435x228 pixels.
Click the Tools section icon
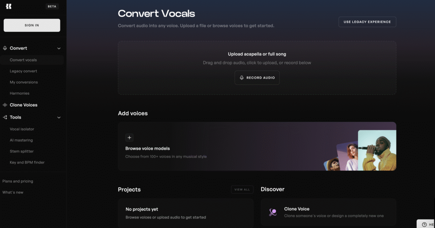(5, 117)
